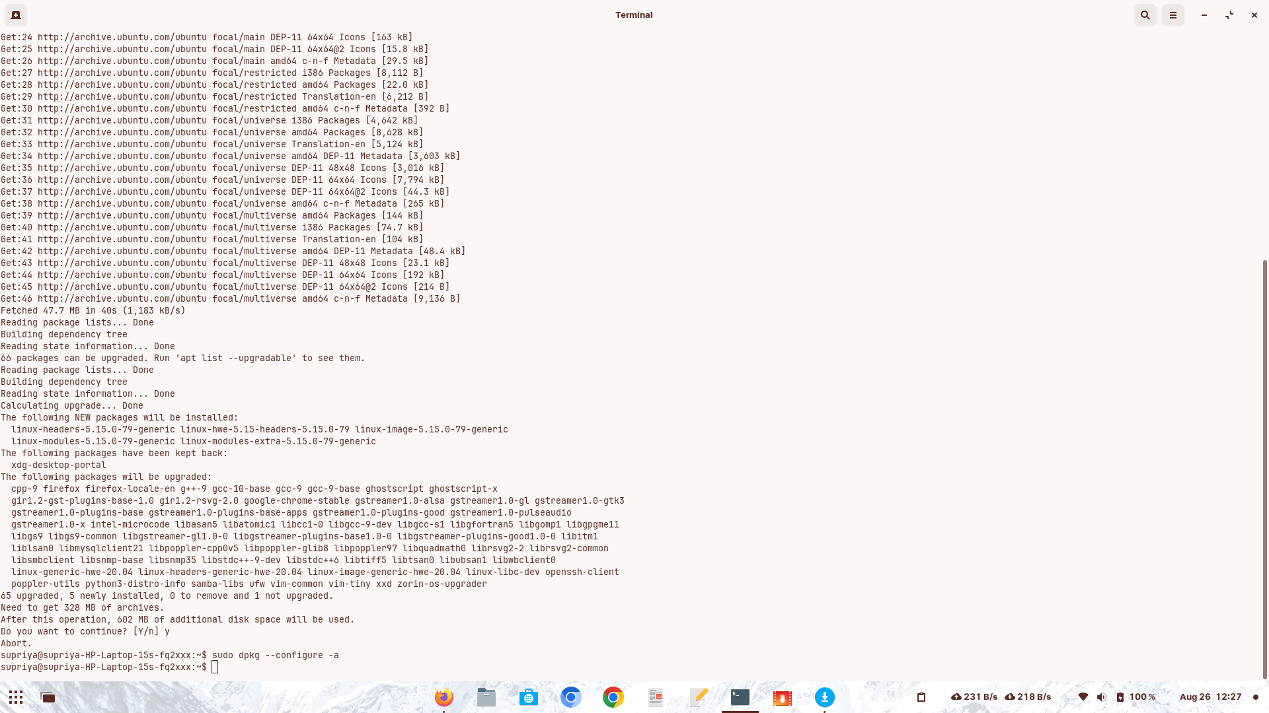Click the 'Calculating upgrade... Done' line
The width and height of the screenshot is (1269, 713).
click(x=72, y=406)
